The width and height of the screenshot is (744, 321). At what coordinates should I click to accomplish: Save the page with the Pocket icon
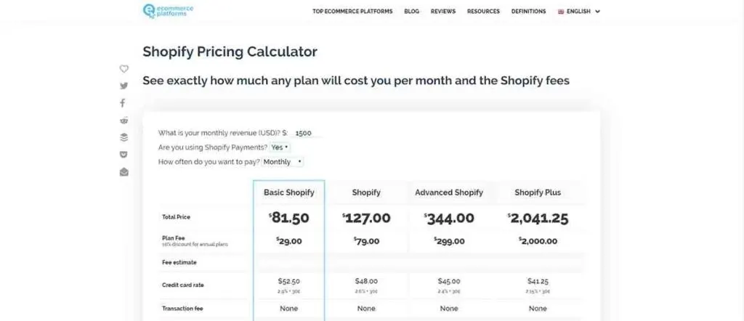click(124, 154)
